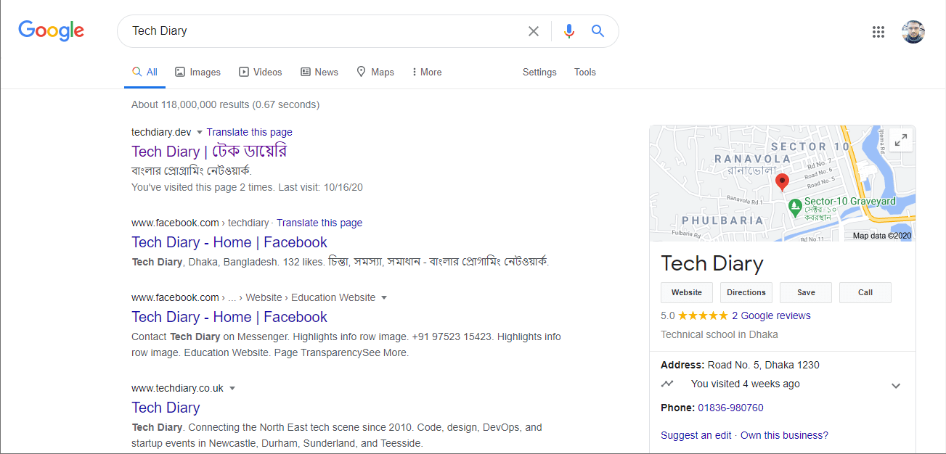Select the All results tab
Image resolution: width=946 pixels, height=454 pixels.
[144, 72]
